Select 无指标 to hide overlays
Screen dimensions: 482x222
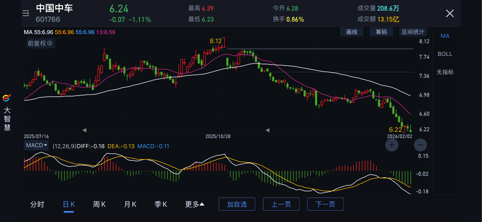click(445, 72)
